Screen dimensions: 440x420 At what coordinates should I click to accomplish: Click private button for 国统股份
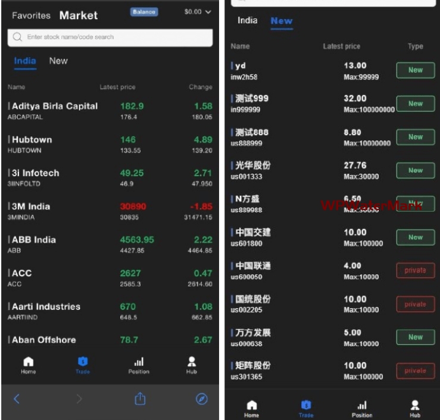click(416, 304)
